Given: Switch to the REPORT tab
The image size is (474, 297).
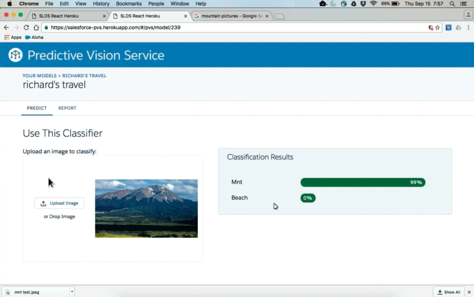Looking at the screenshot, I should tap(67, 108).
